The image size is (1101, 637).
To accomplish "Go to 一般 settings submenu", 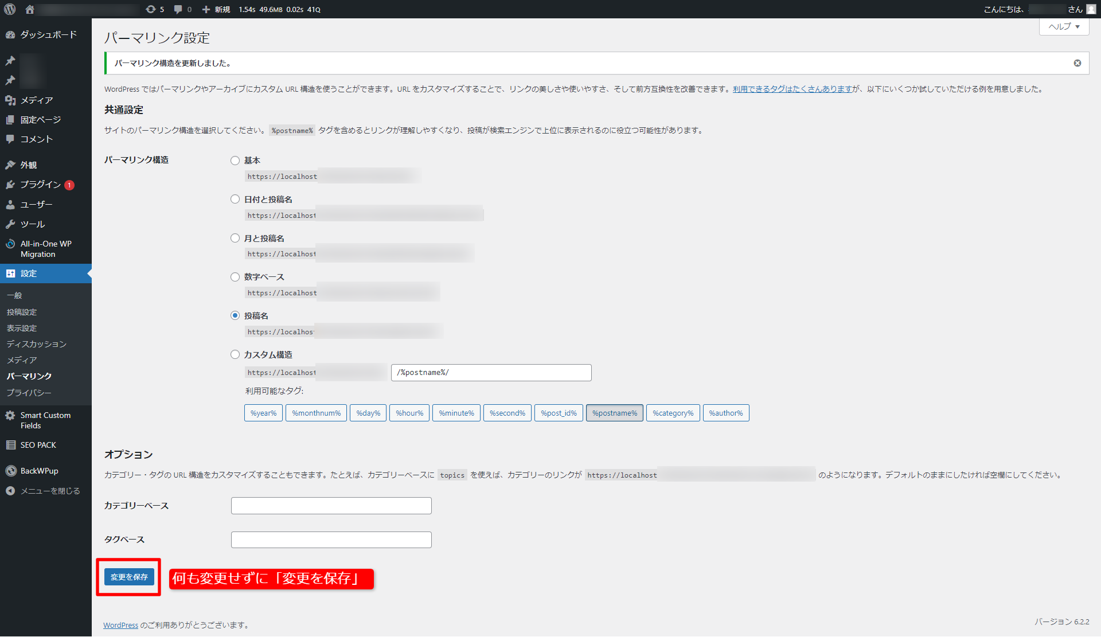I will click(14, 295).
